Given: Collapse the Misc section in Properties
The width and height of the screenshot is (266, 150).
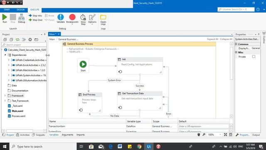Looking at the screenshot, I should 236,52.
